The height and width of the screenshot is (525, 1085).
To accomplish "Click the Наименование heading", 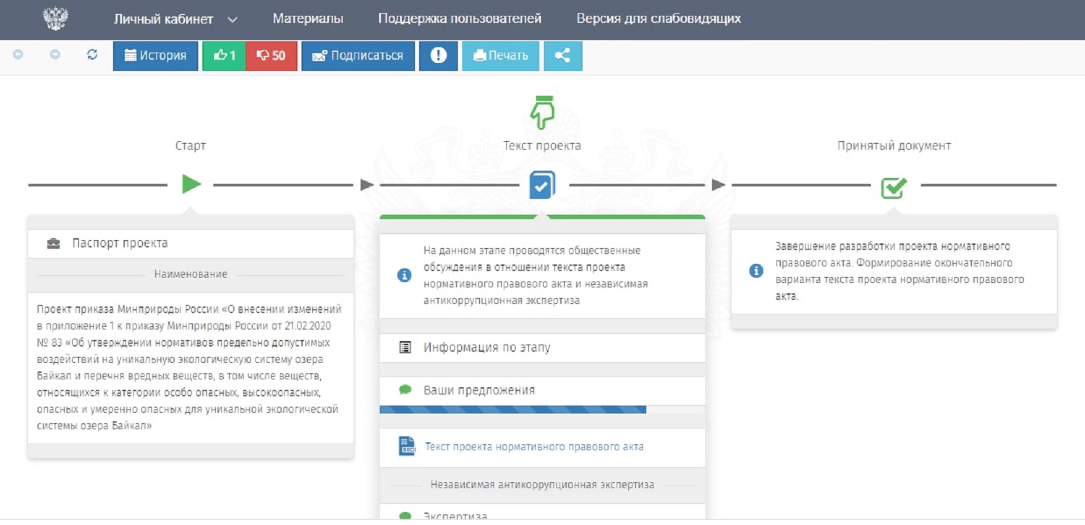I will [190, 274].
